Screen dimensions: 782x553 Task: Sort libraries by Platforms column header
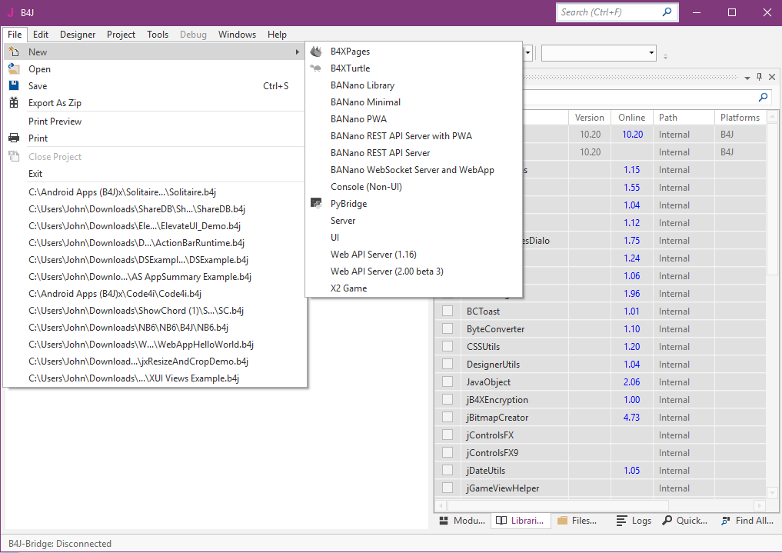coord(740,117)
